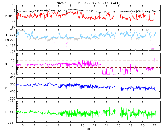Click the 135 tick label
Viewport: 164px width, 131px height.
(x=13, y=45)
